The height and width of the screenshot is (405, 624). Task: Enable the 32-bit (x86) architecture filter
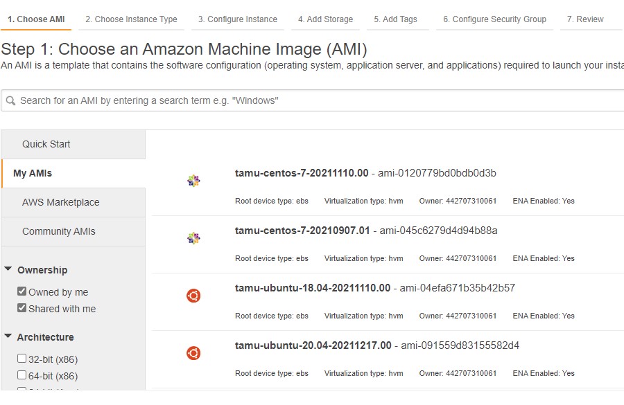coord(22,359)
